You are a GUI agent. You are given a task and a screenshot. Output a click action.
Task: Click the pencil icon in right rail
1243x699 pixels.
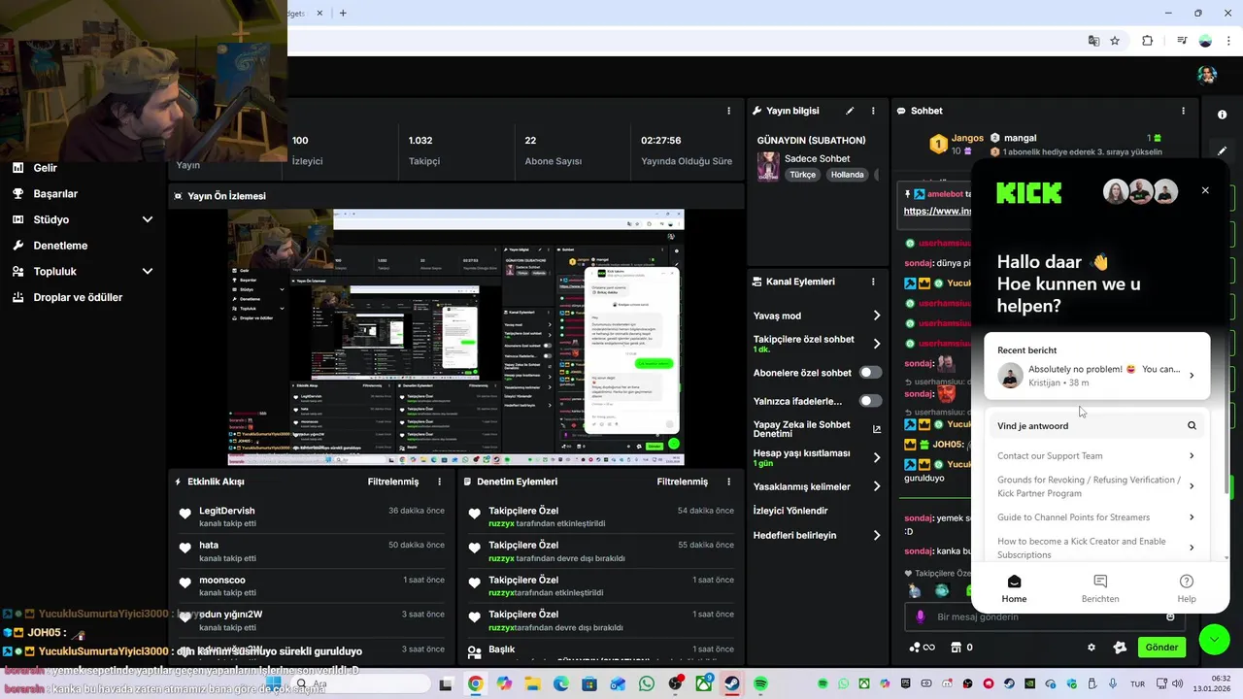click(x=1222, y=150)
